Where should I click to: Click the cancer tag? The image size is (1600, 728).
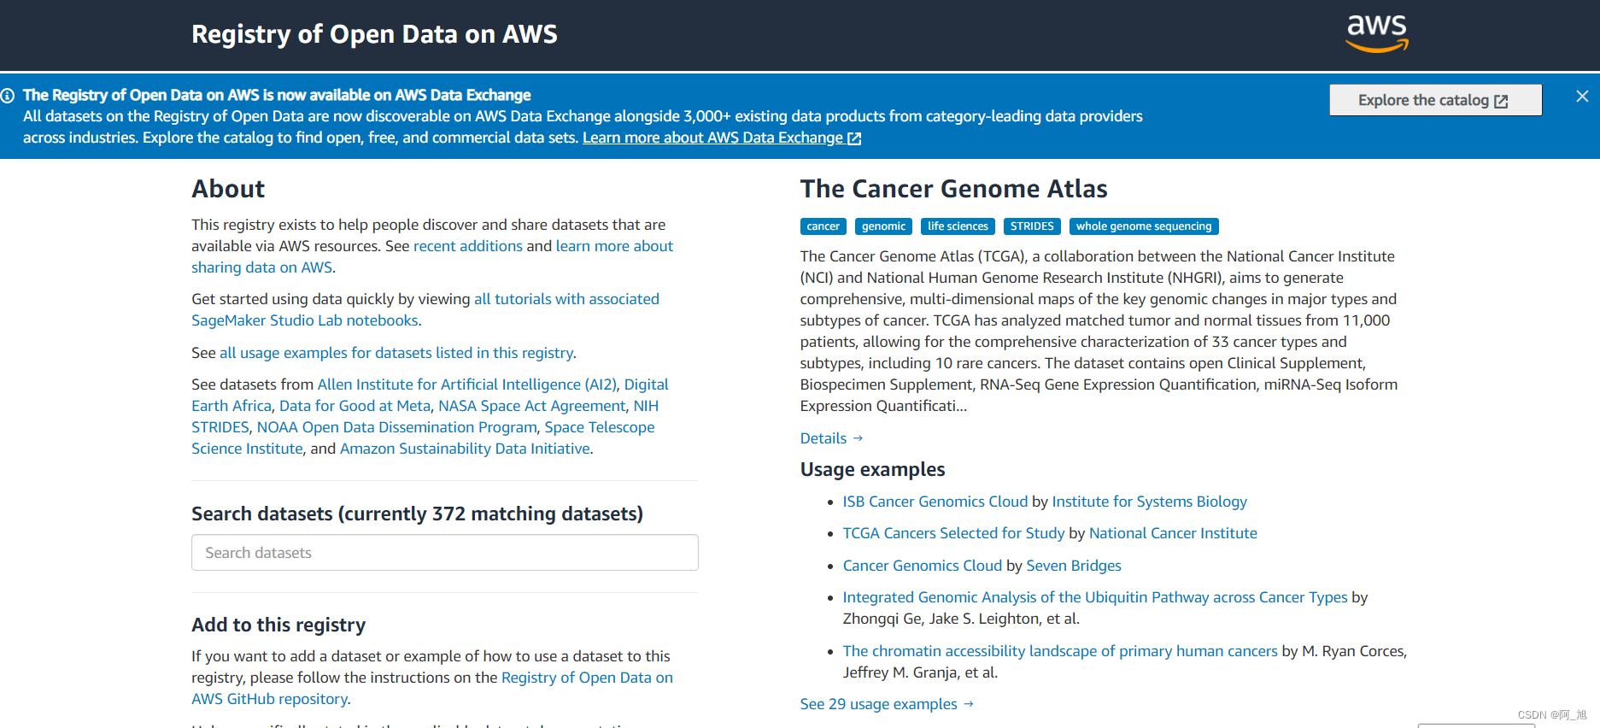pyautogui.click(x=823, y=226)
